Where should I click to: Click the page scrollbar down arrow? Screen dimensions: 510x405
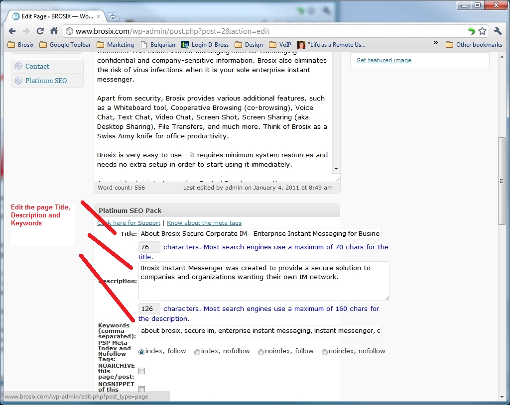click(x=502, y=397)
